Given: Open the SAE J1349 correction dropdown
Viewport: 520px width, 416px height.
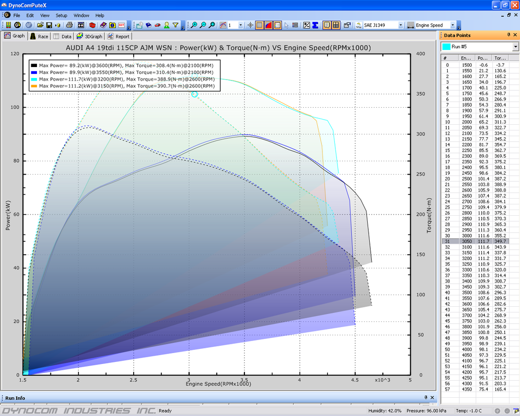Looking at the screenshot, I should [x=400, y=25].
